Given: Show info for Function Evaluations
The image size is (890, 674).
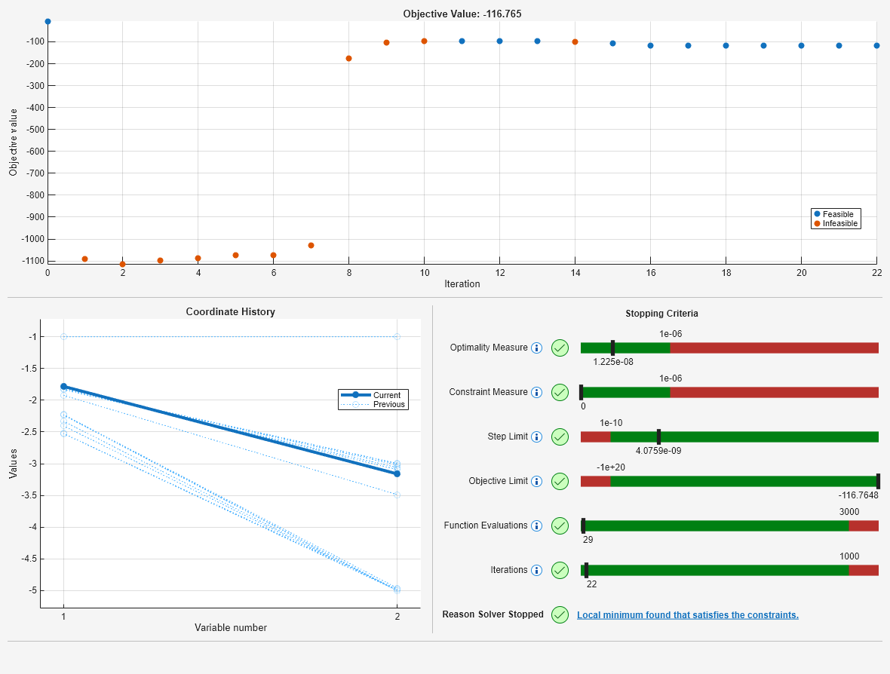Looking at the screenshot, I should (x=536, y=526).
